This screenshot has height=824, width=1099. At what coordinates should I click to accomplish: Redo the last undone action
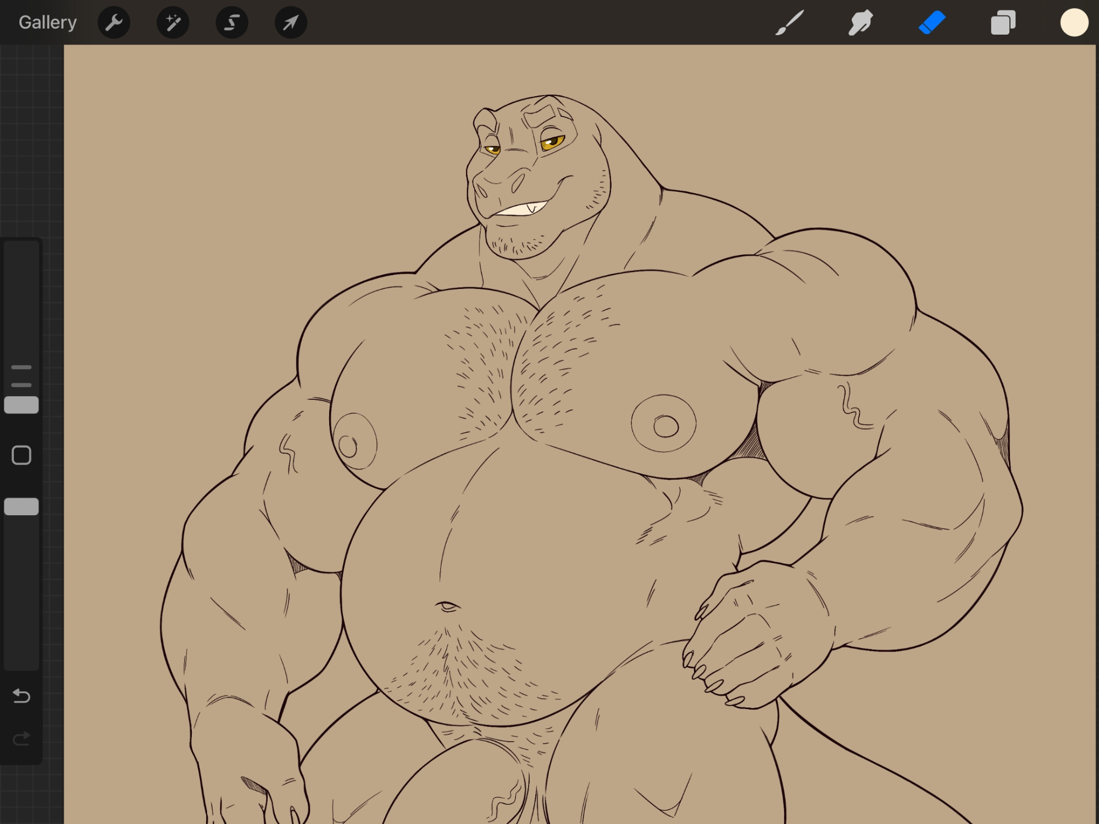click(21, 739)
